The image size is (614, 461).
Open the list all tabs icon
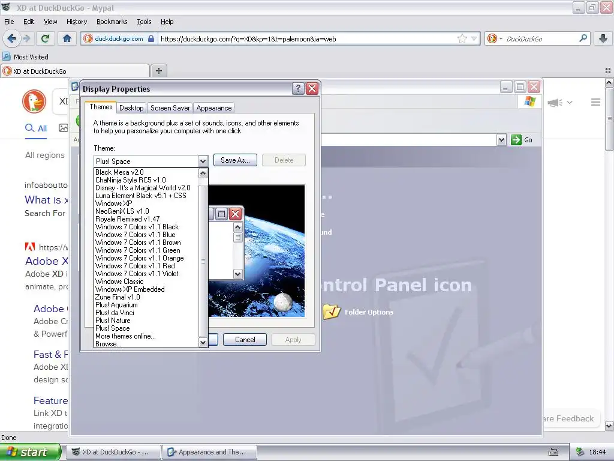[608, 71]
